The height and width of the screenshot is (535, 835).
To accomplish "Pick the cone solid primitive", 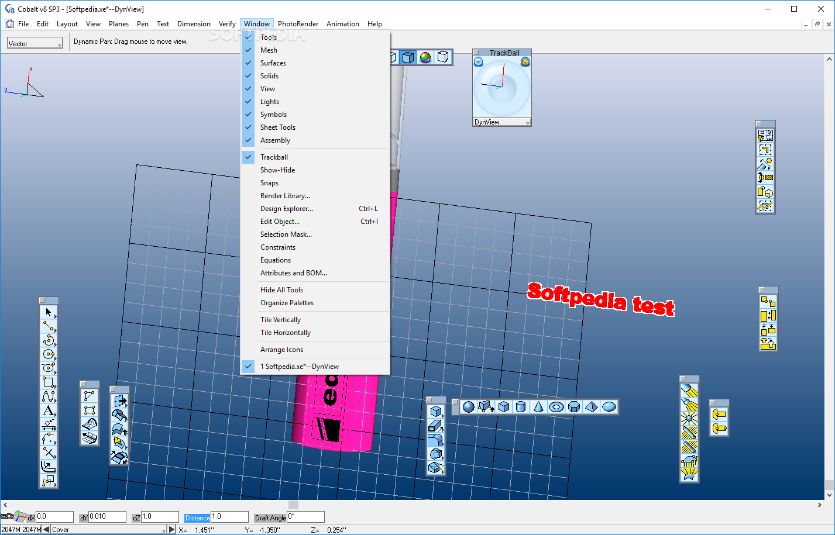I will point(539,407).
